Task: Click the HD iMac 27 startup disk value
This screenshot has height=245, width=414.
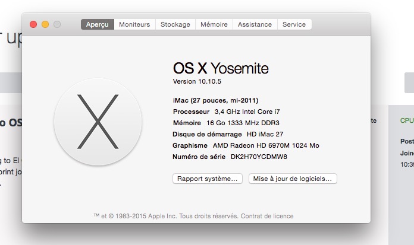Action: [x=265, y=134]
